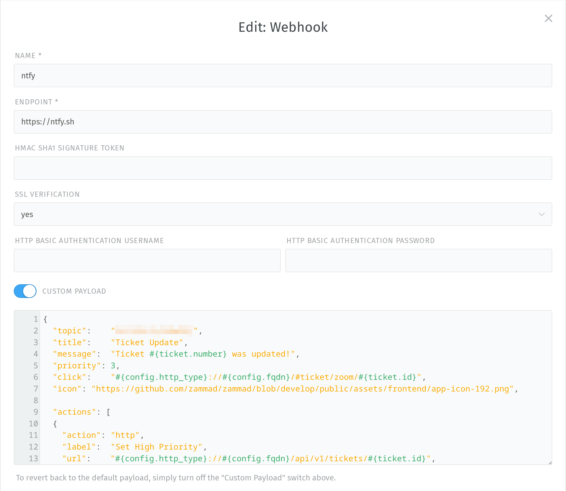The height and width of the screenshot is (491, 566).
Task: Click the "action" key in line 11
Action: pyautogui.click(x=81, y=435)
